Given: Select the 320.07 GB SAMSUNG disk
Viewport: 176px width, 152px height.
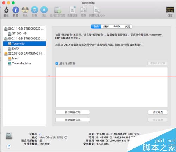Looking at the screenshot, I should coord(24,53).
